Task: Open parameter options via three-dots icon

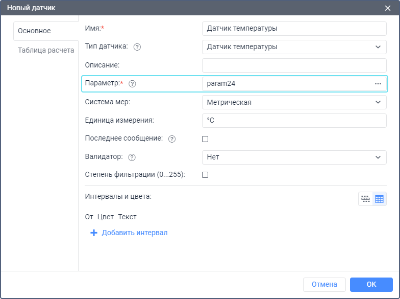Action: [x=378, y=84]
